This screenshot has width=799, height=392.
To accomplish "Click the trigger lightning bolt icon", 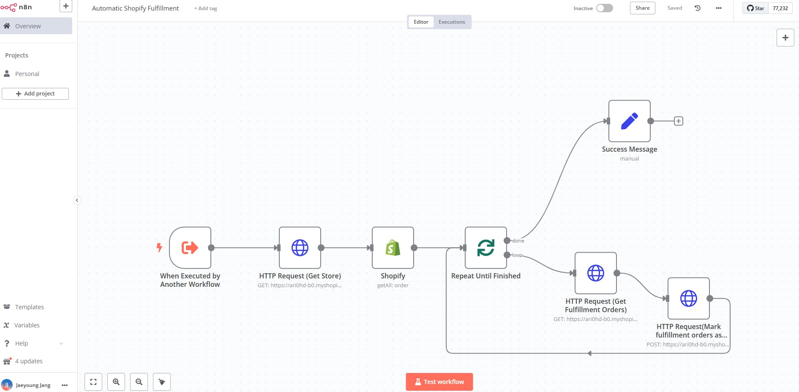I will [x=159, y=248].
